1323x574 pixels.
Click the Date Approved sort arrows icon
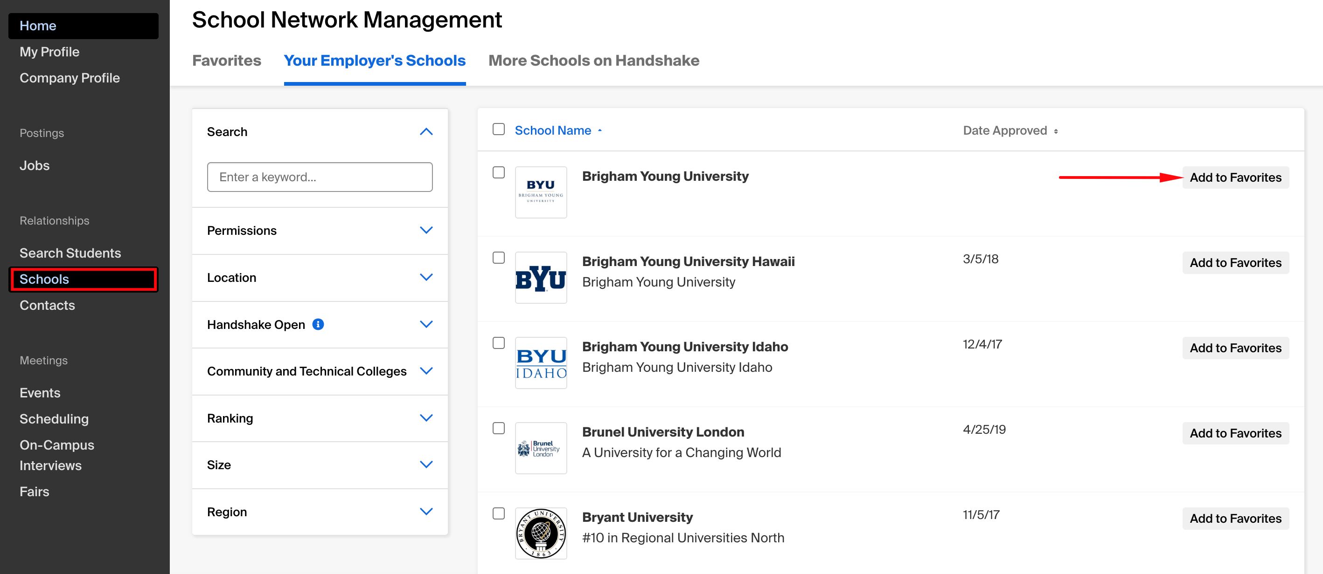click(1055, 131)
